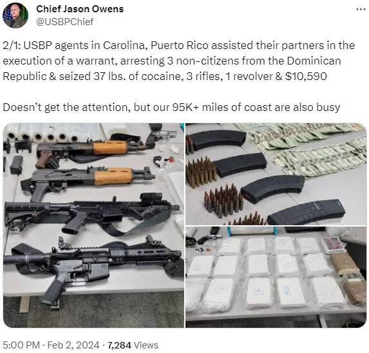Click the bottom AR-style rifle's pistol grip
369x353 pixels.
pos(53,291)
